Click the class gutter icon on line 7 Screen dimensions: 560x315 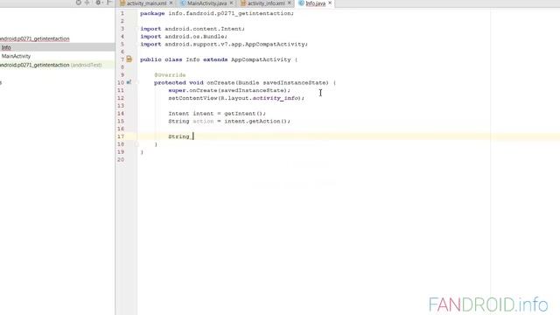(129, 59)
